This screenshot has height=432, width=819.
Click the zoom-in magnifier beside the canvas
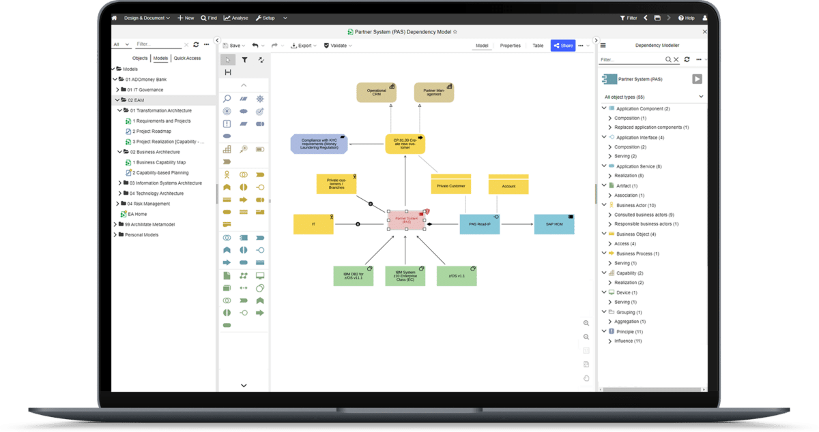coord(586,323)
